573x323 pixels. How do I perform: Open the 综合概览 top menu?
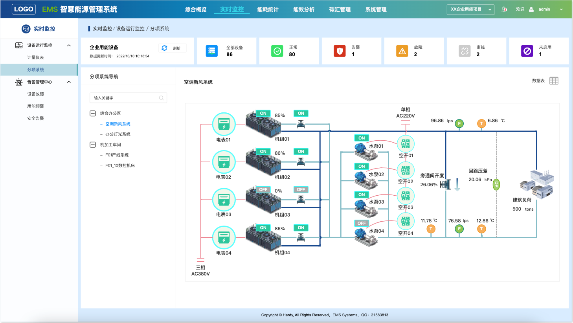pyautogui.click(x=196, y=9)
